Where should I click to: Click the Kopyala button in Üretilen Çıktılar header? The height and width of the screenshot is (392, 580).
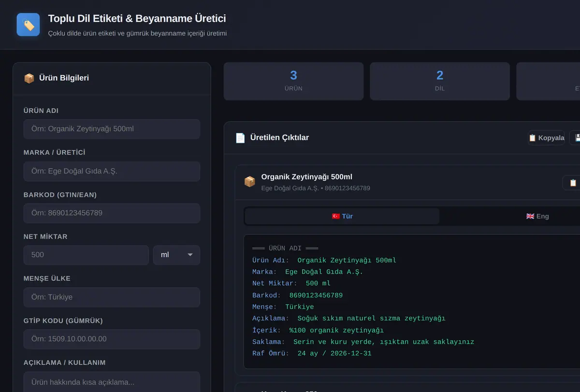(546, 138)
